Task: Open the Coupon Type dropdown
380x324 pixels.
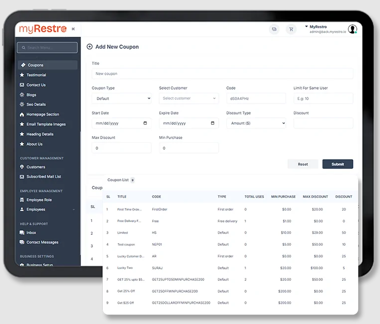Action: [122, 99]
